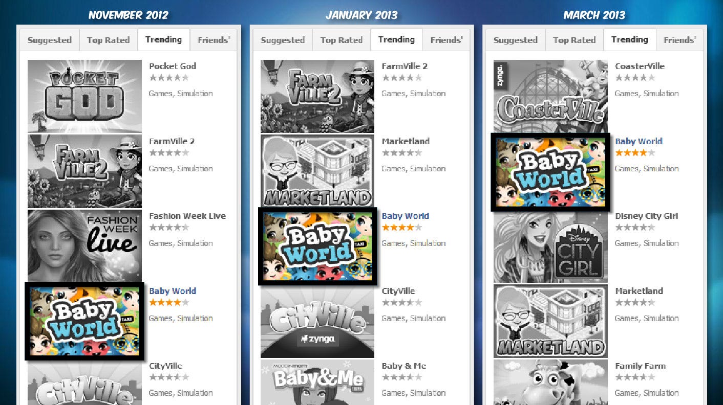Select Friends' tab in March 2013 panel
The height and width of the screenshot is (405, 723).
pyautogui.click(x=679, y=40)
